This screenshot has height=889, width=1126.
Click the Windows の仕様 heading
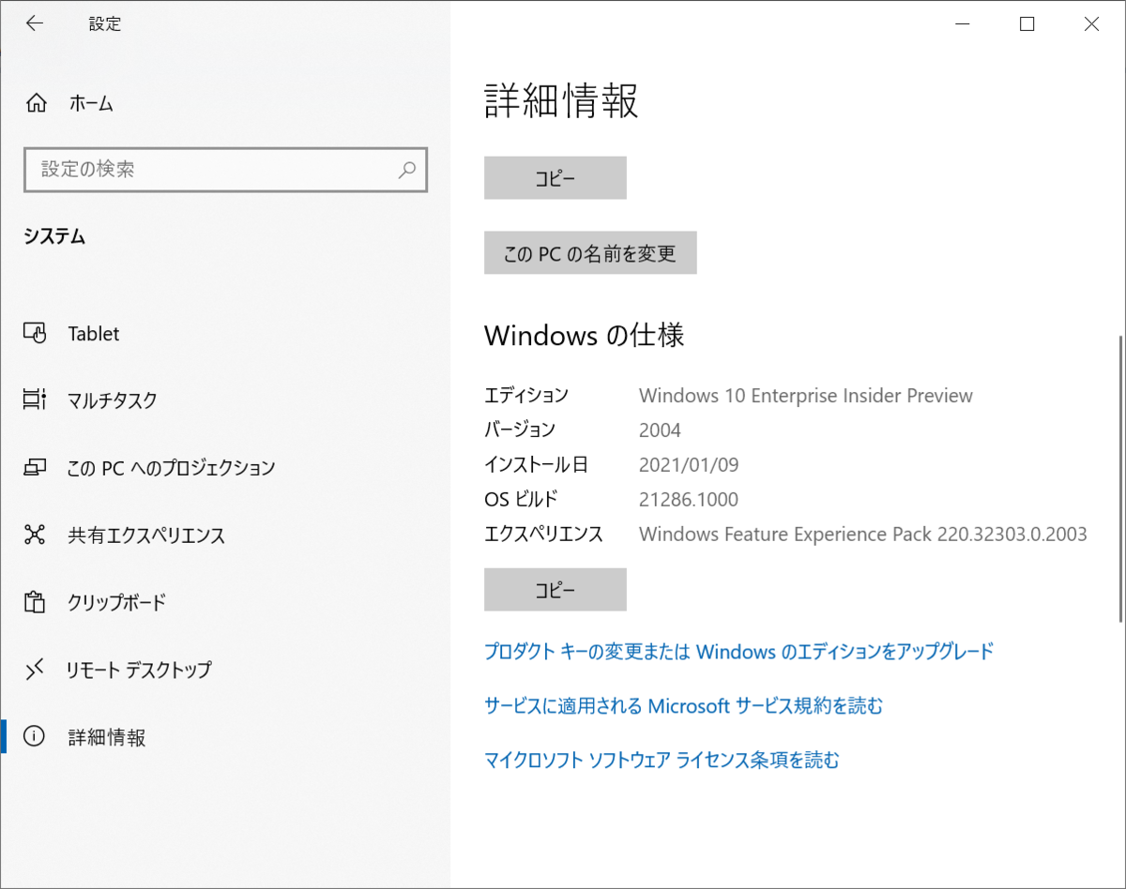coord(585,335)
